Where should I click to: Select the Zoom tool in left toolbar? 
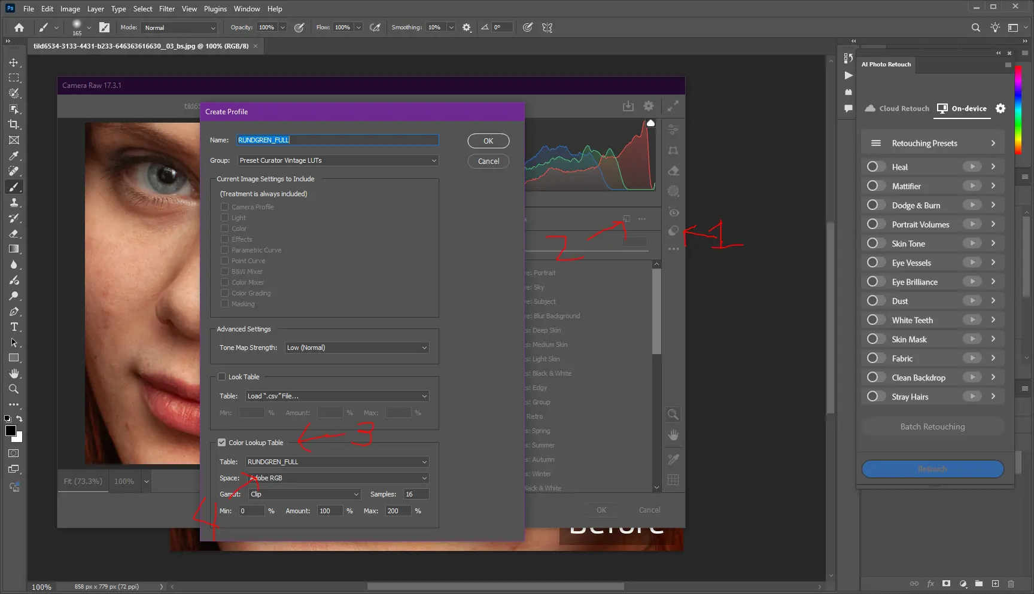14,389
